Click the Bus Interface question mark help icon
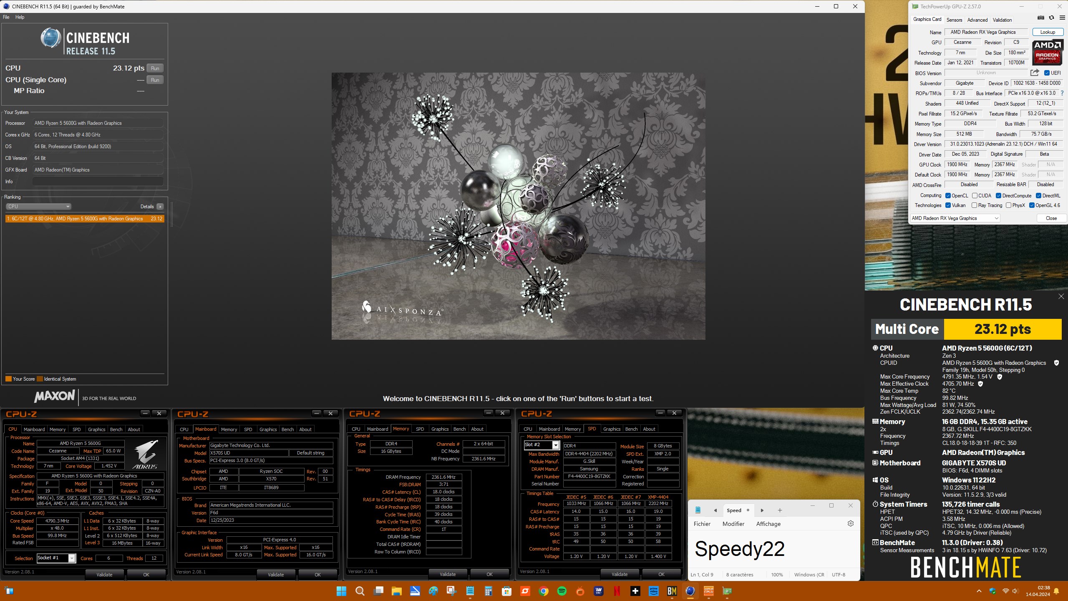The height and width of the screenshot is (601, 1068). [x=1062, y=93]
